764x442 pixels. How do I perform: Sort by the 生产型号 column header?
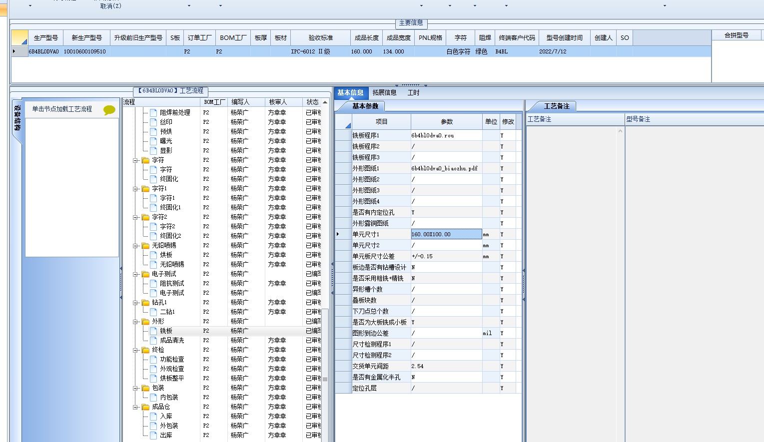[45, 38]
